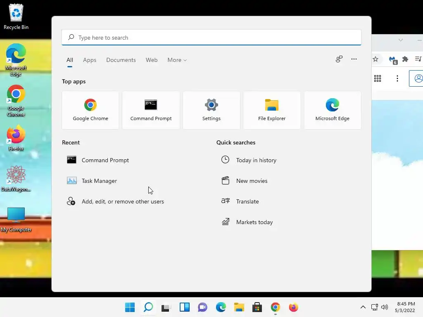This screenshot has width=423, height=317.
Task: Click the tab search chevron in Chrome
Action: pos(401,40)
